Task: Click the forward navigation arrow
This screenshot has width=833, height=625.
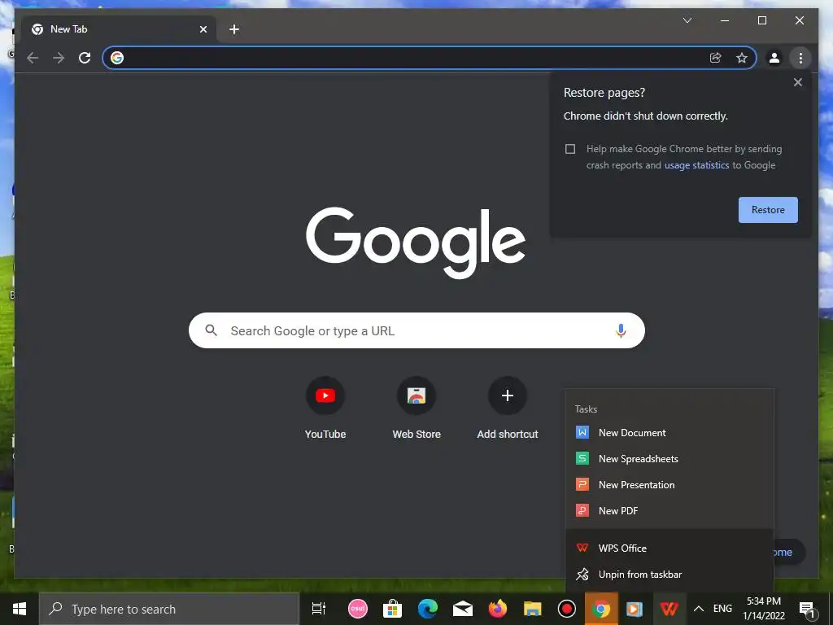Action: 59,58
